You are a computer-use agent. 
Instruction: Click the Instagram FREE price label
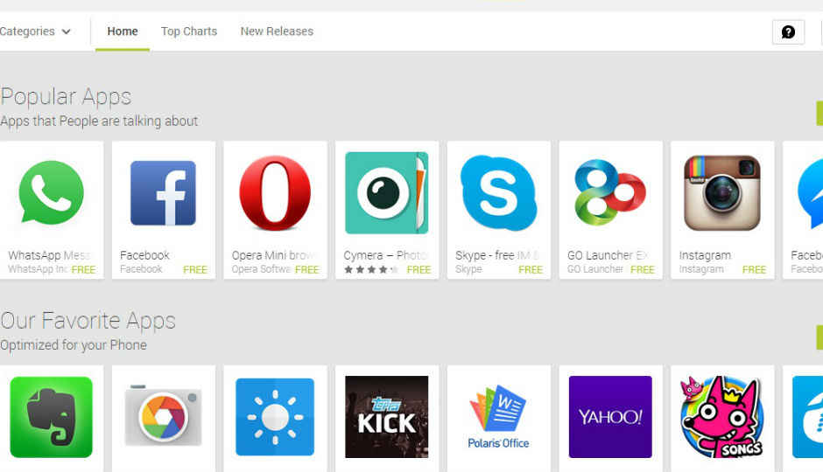(x=754, y=270)
